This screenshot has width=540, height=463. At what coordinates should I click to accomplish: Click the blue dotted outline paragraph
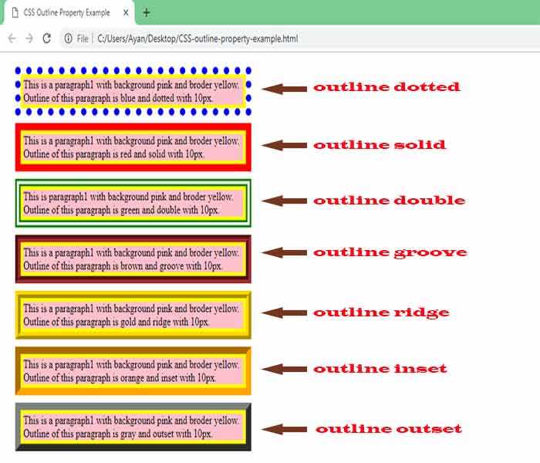131,91
